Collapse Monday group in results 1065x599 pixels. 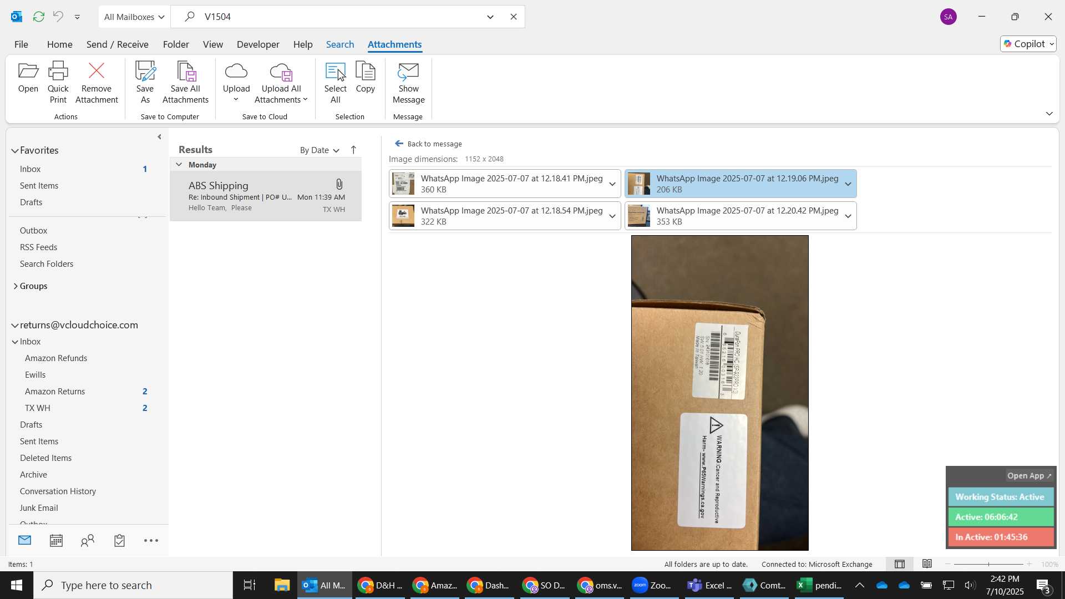click(x=179, y=165)
